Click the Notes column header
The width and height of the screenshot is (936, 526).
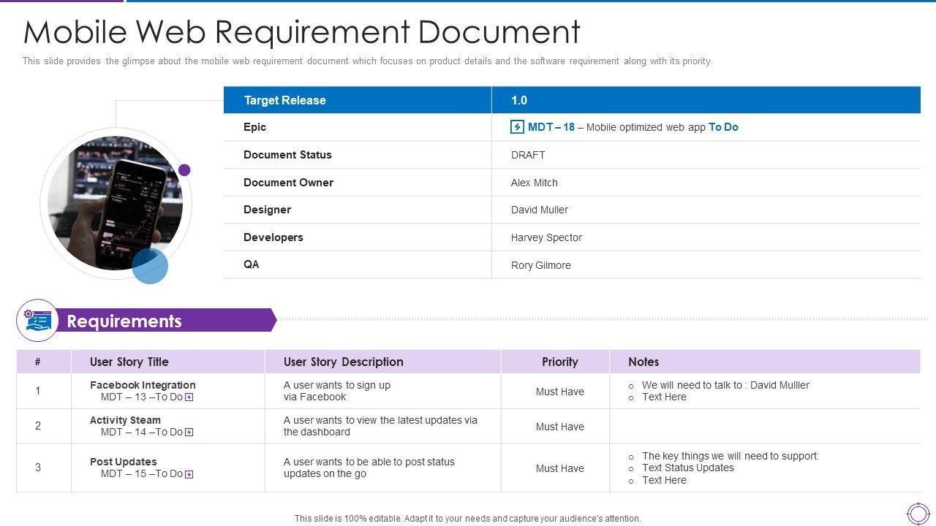(643, 362)
